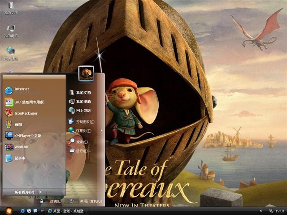Click the third Quick Launch icon

pos(35,211)
